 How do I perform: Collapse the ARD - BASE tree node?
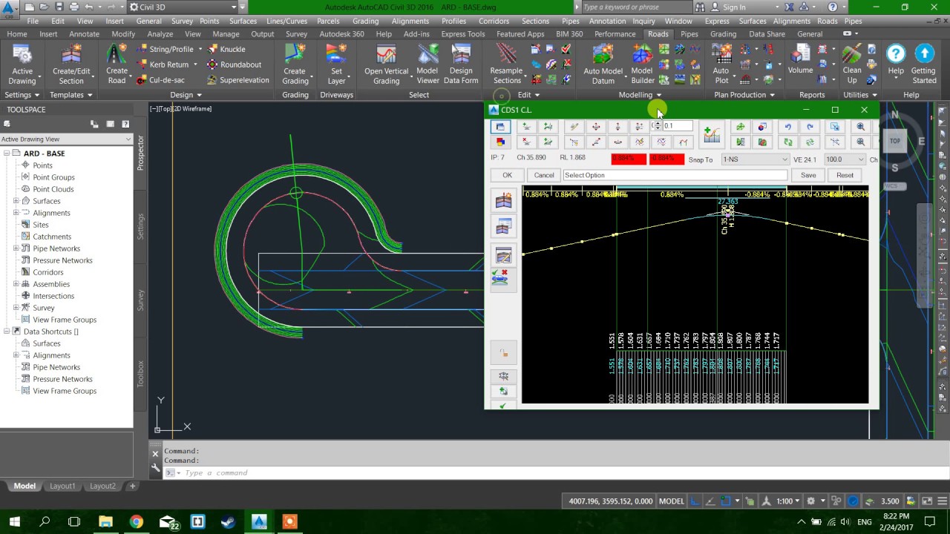point(6,154)
